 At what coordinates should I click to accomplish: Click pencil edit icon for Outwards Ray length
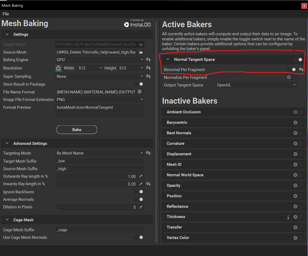pyautogui.click(x=141, y=176)
